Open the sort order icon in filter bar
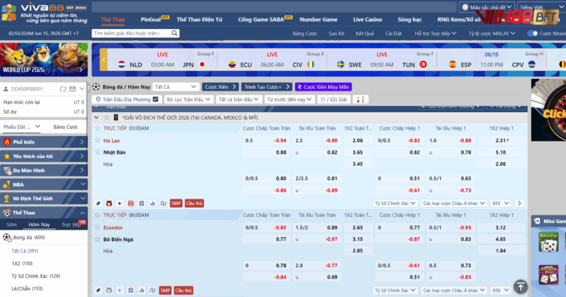The image size is (566, 297). pyautogui.click(x=360, y=99)
